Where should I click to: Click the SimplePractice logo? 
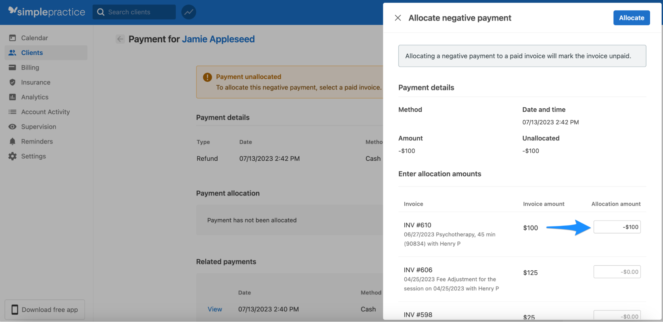tap(45, 12)
